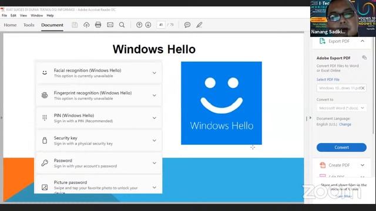This screenshot has height=211, width=376.
Task: Click the Password sign-in row text
Action: click(85, 163)
